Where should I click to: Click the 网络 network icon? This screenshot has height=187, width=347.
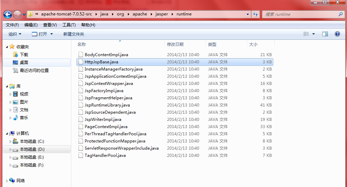pos(12,180)
